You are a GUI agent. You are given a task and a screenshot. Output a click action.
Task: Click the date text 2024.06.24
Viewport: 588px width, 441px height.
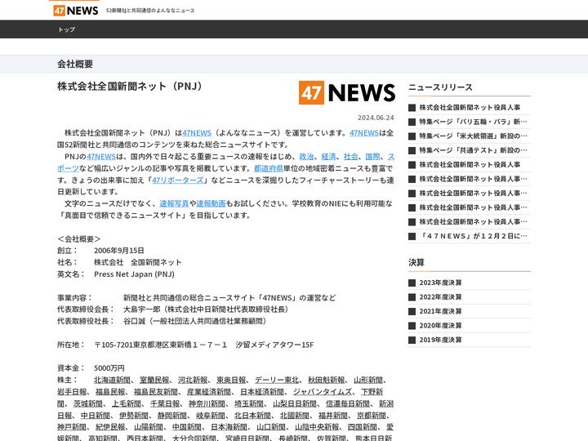point(376,118)
